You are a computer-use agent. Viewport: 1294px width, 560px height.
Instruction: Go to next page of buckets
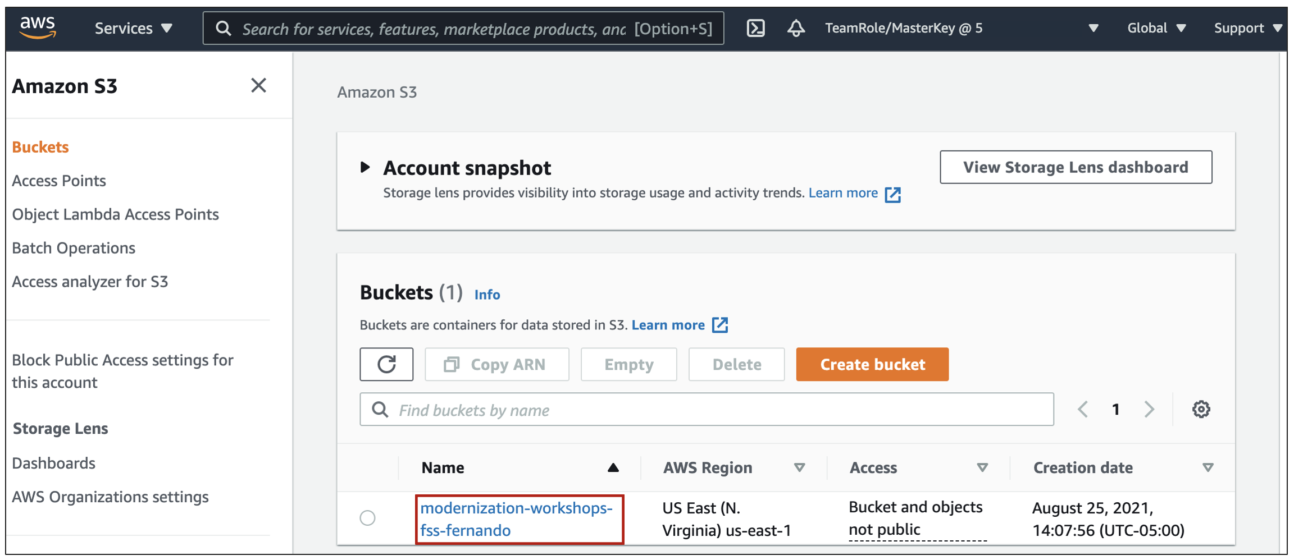1149,409
